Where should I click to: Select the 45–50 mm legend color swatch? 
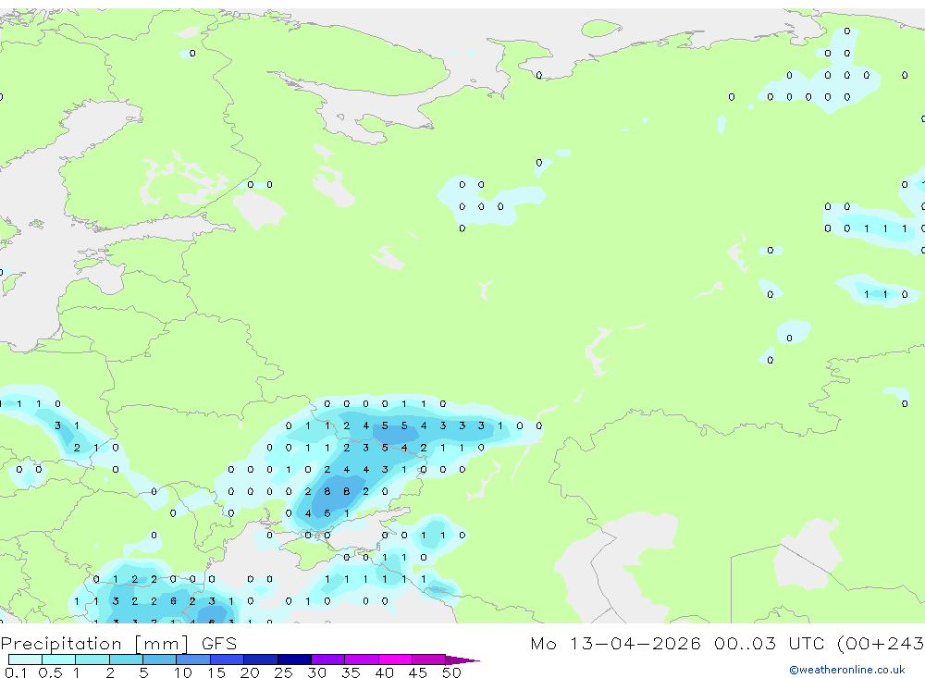429,660
